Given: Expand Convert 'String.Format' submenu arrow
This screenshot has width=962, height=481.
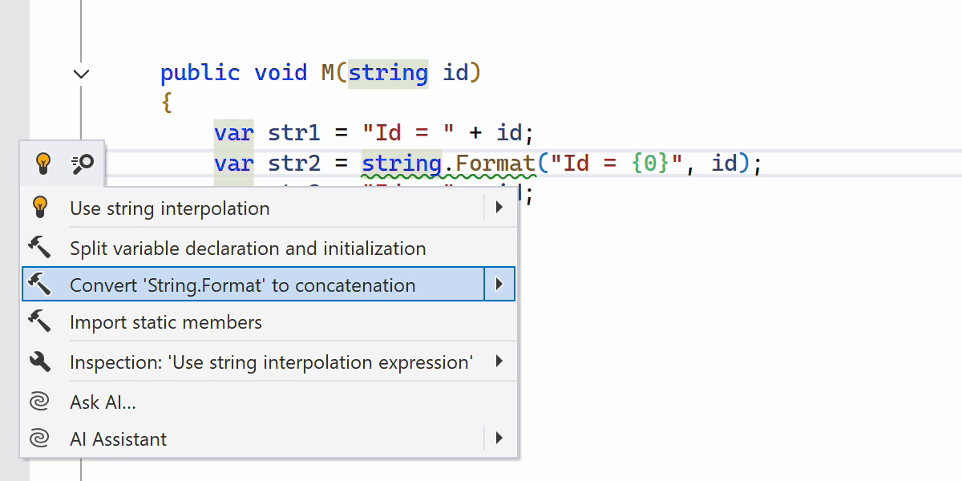Looking at the screenshot, I should tap(499, 285).
